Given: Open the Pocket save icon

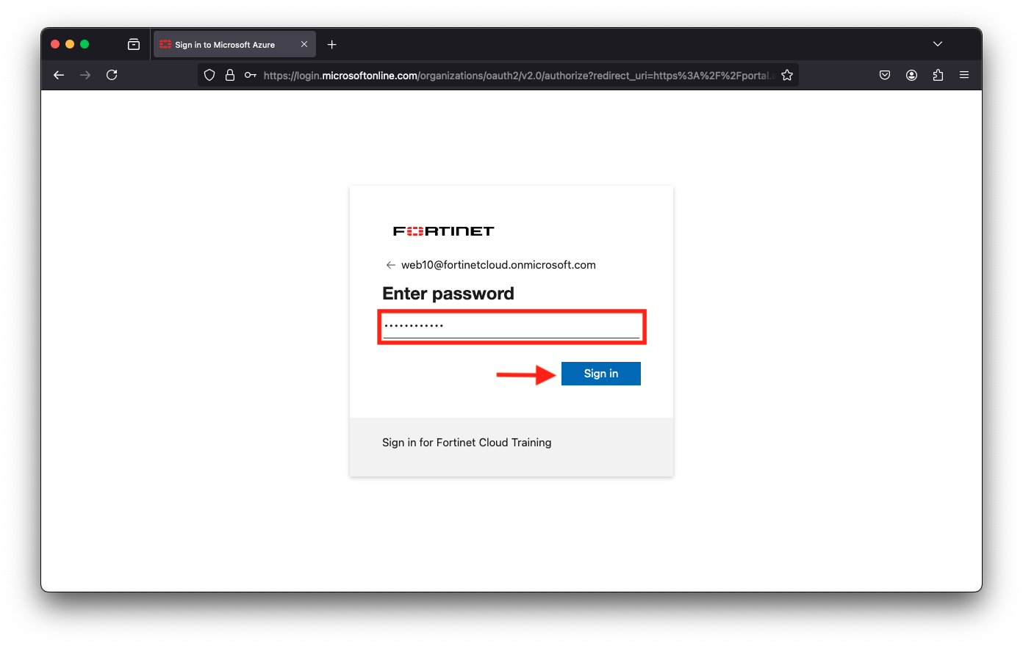Looking at the screenshot, I should click(x=885, y=75).
